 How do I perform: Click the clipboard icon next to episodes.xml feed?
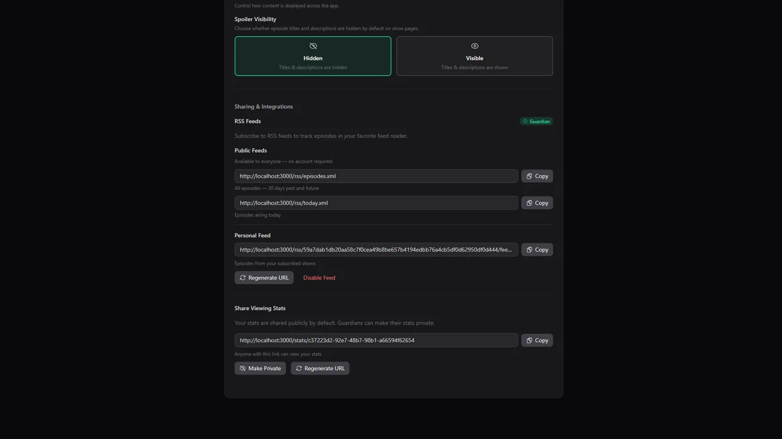point(528,176)
